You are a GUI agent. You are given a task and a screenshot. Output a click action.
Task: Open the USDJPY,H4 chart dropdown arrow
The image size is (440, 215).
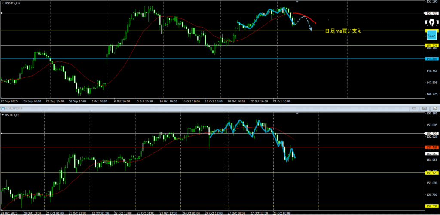point(3,3)
